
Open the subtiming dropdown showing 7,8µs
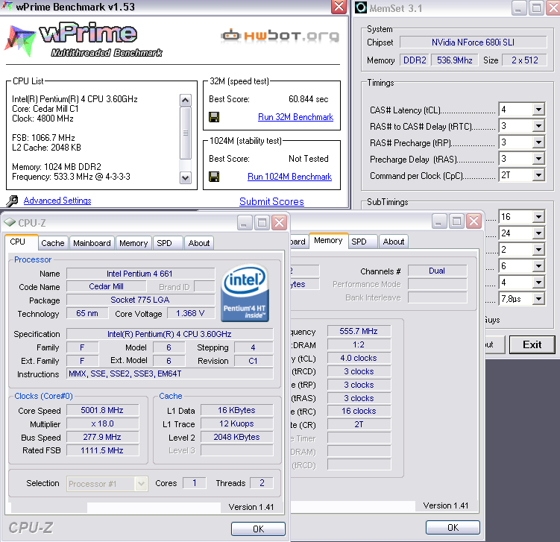pos(538,298)
